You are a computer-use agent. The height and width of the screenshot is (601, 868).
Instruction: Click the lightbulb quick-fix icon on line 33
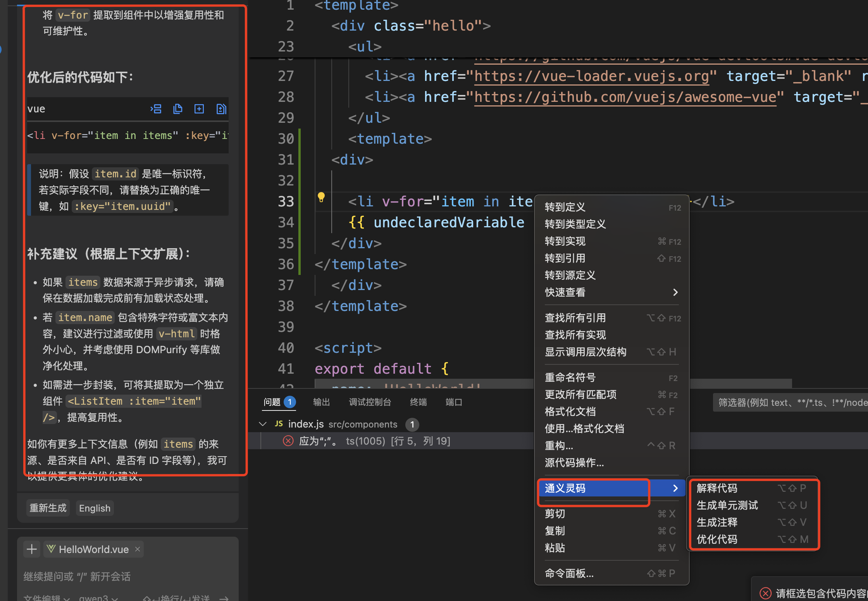coord(321,197)
